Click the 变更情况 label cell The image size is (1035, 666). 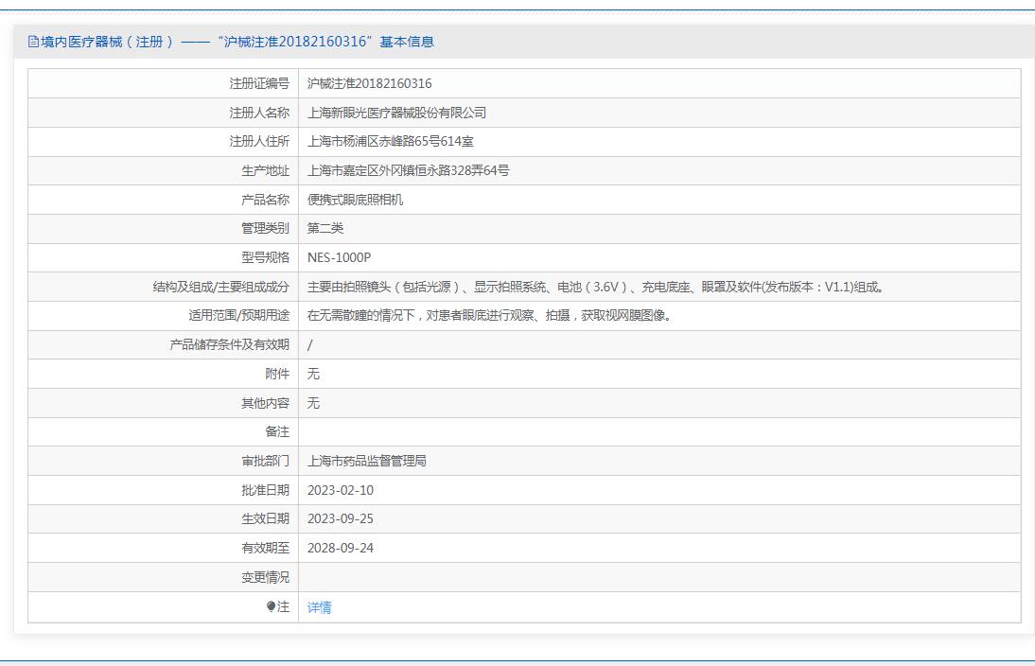(163, 577)
